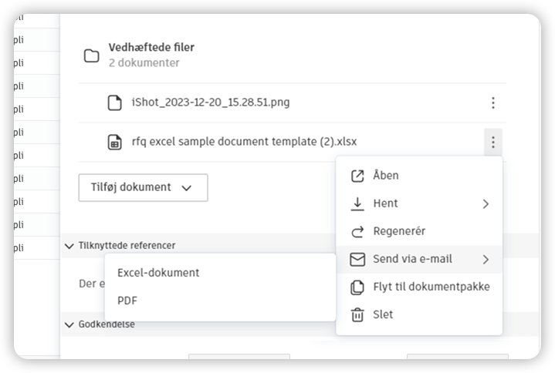Open iShot_2023-12-20_15.28.51.png file
Viewport: 555px width, 373px height.
click(211, 102)
